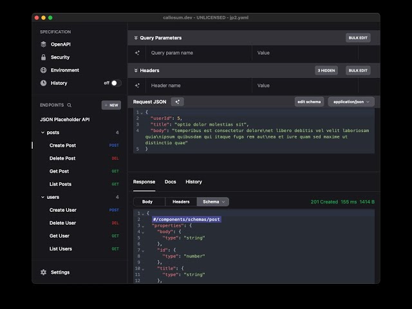Image resolution: width=412 pixels, height=309 pixels.
Task: Click the Header Value field
Action: click(305, 86)
